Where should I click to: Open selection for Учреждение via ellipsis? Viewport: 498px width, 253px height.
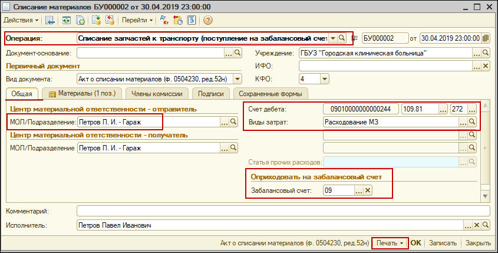(x=477, y=53)
